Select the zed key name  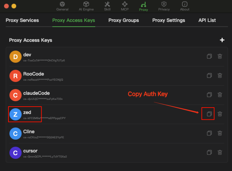click(x=27, y=112)
